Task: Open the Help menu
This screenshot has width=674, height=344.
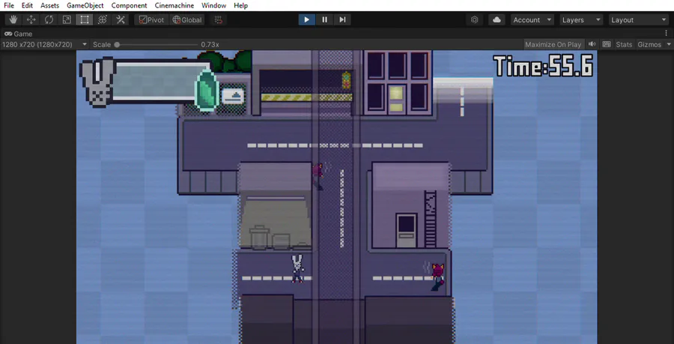Action: (240, 5)
